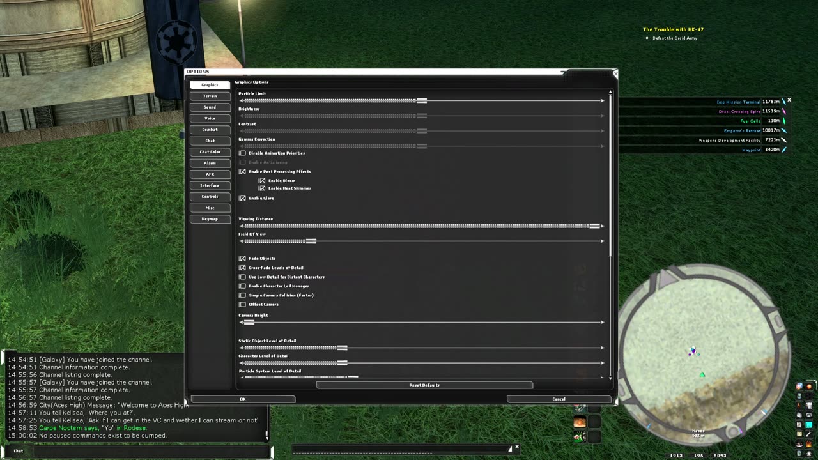Click the options panel vertical scrollbar
Screen dimensions: 818x460
pos(610,175)
